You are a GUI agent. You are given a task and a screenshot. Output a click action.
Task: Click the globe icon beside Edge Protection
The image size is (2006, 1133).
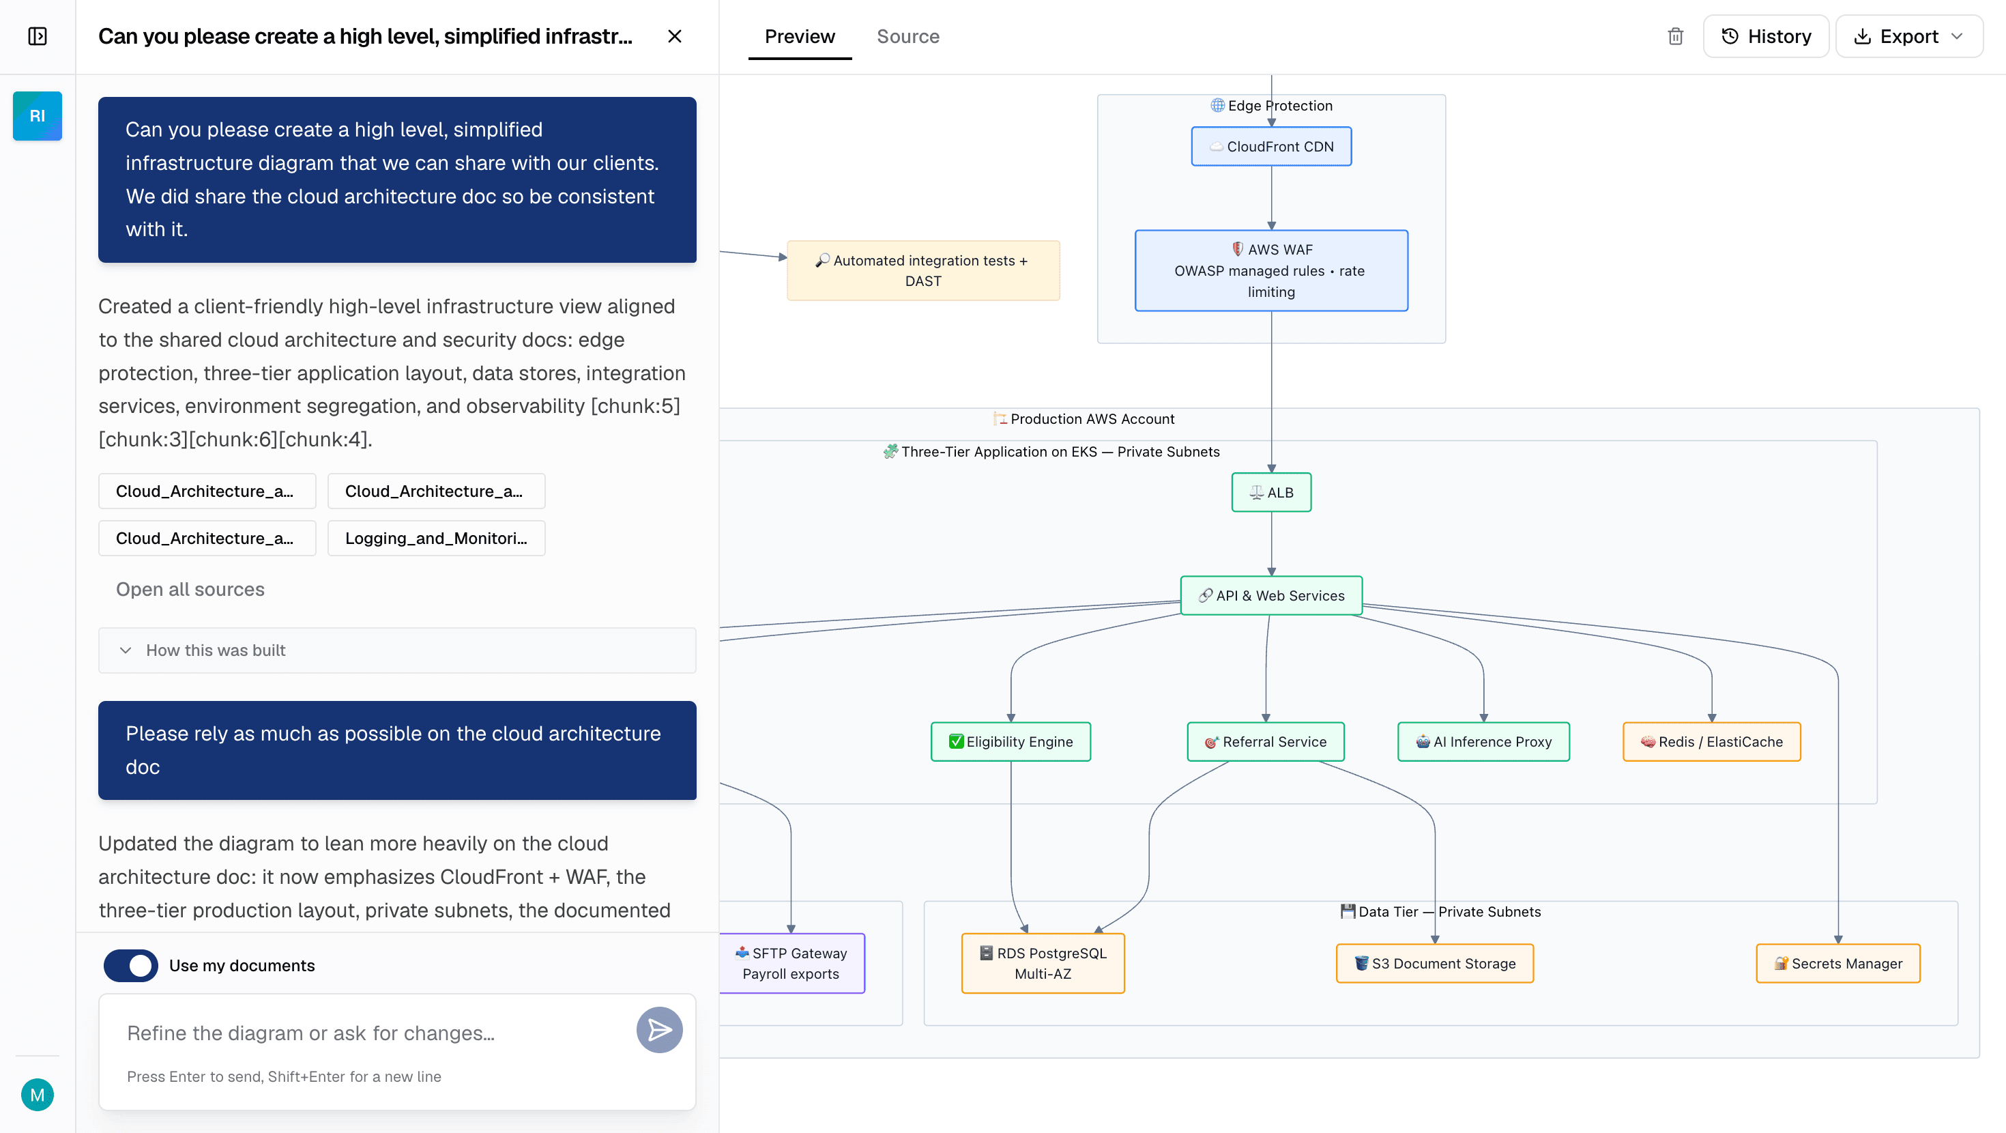coord(1217,105)
